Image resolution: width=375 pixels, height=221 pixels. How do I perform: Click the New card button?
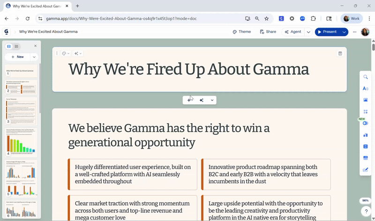[x=17, y=57]
